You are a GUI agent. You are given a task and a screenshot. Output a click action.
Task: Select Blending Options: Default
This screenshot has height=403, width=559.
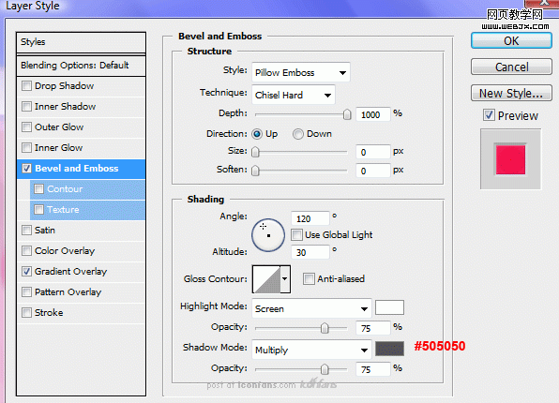point(81,66)
